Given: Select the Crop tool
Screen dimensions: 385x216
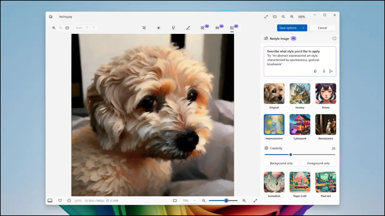Looking at the screenshot, I should coord(144,28).
